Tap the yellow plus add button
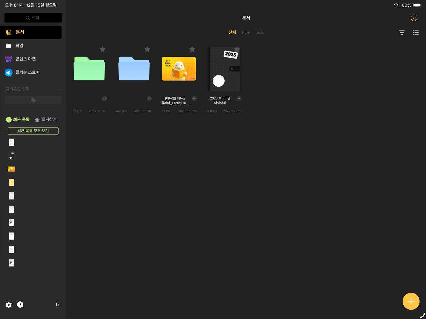 click(x=411, y=301)
